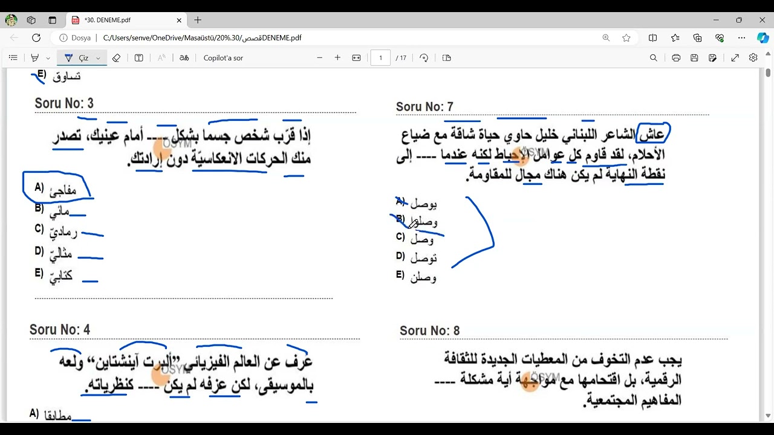Select answer E) of Soru No: 3
The height and width of the screenshot is (435, 774).
click(53, 275)
